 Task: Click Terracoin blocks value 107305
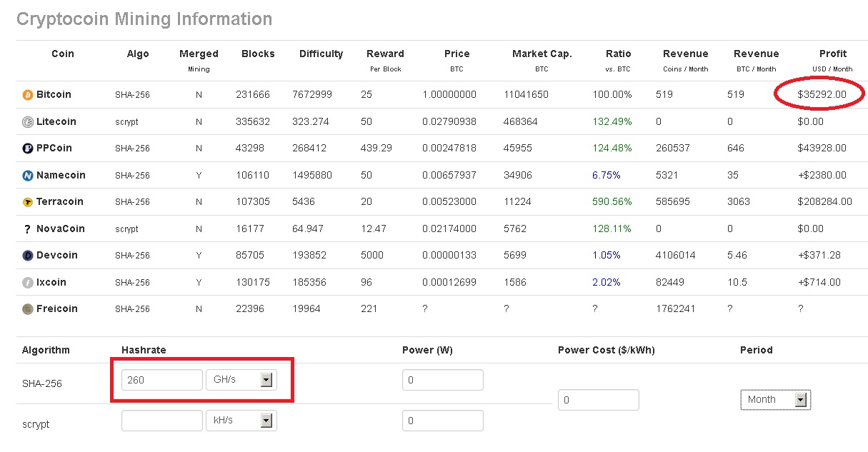coord(253,201)
